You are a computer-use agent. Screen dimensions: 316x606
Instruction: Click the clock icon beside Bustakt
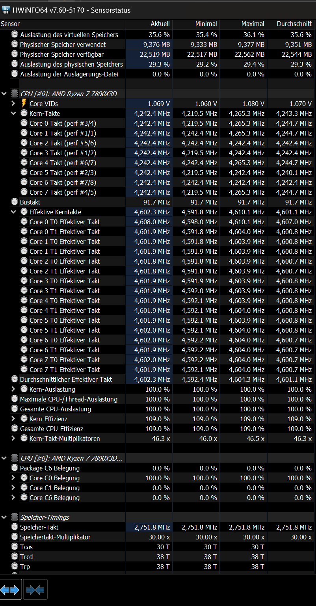[15, 202]
